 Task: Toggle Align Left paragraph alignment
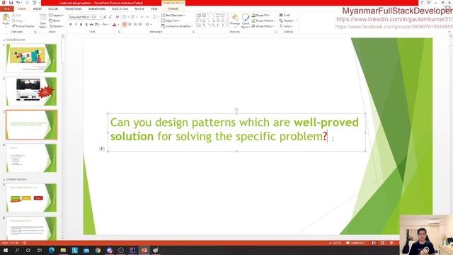tap(125, 25)
